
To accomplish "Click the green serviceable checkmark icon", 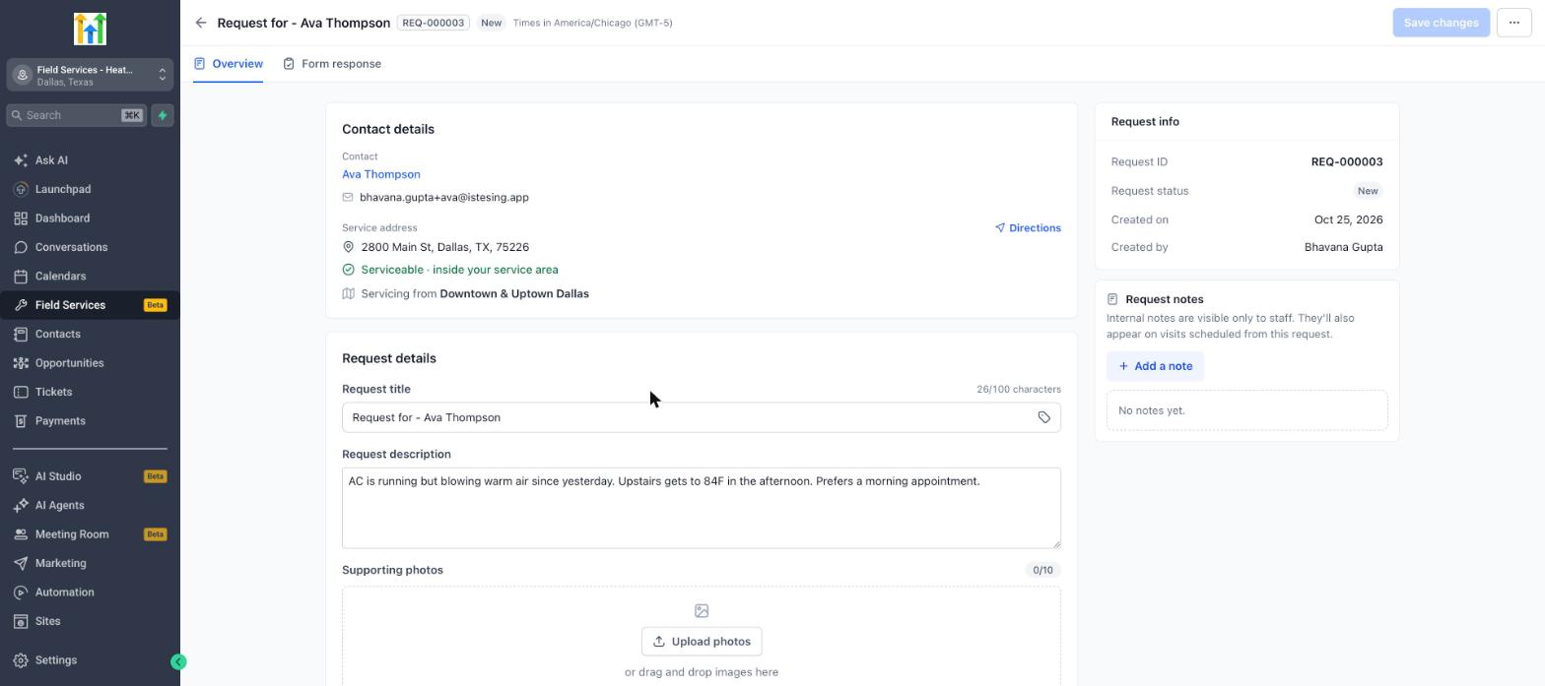I will point(348,270).
